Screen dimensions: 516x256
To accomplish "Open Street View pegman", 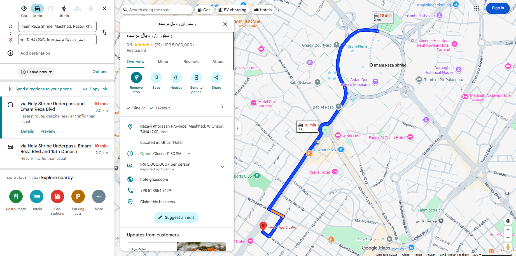I will pos(508,247).
